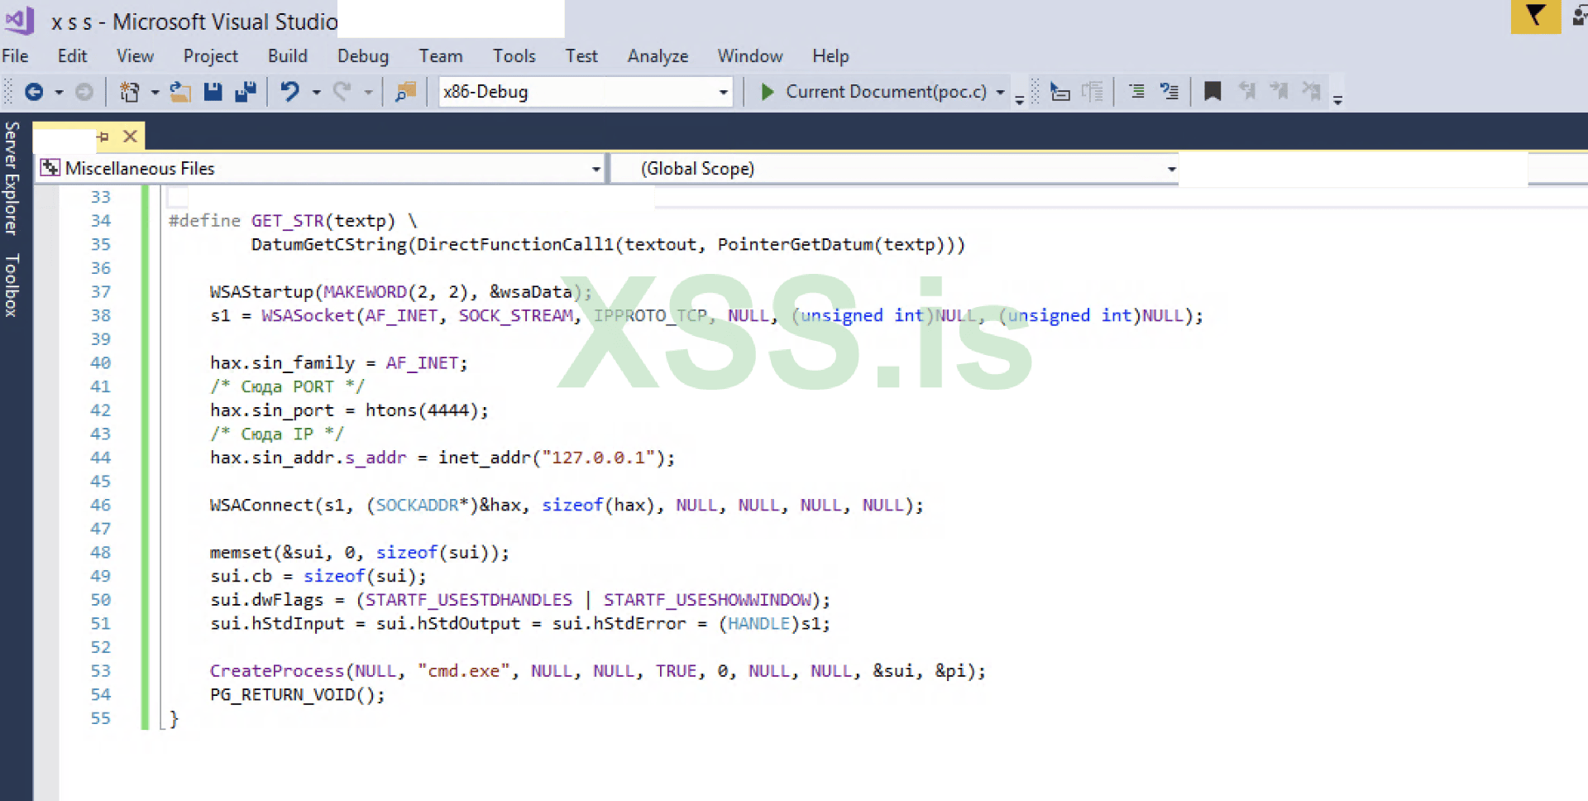Click the Display Object Member List icon
This screenshot has width=1588, height=801.
pos(1059,92)
